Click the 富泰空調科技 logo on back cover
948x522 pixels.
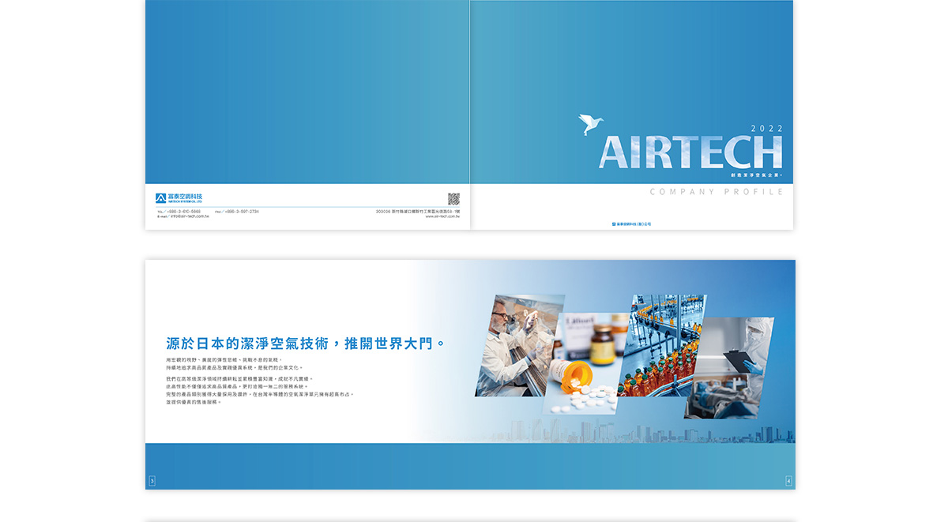pyautogui.click(x=179, y=197)
